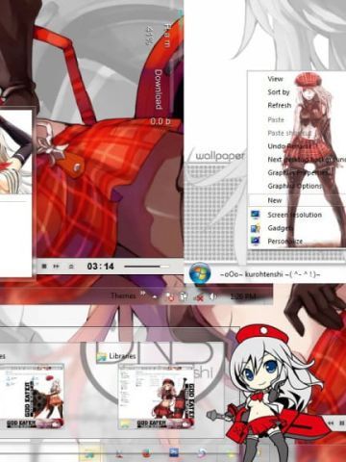Image resolution: width=346 pixels, height=462 pixels.
Task: Open Graphics Properties from the menu
Action: click(298, 172)
